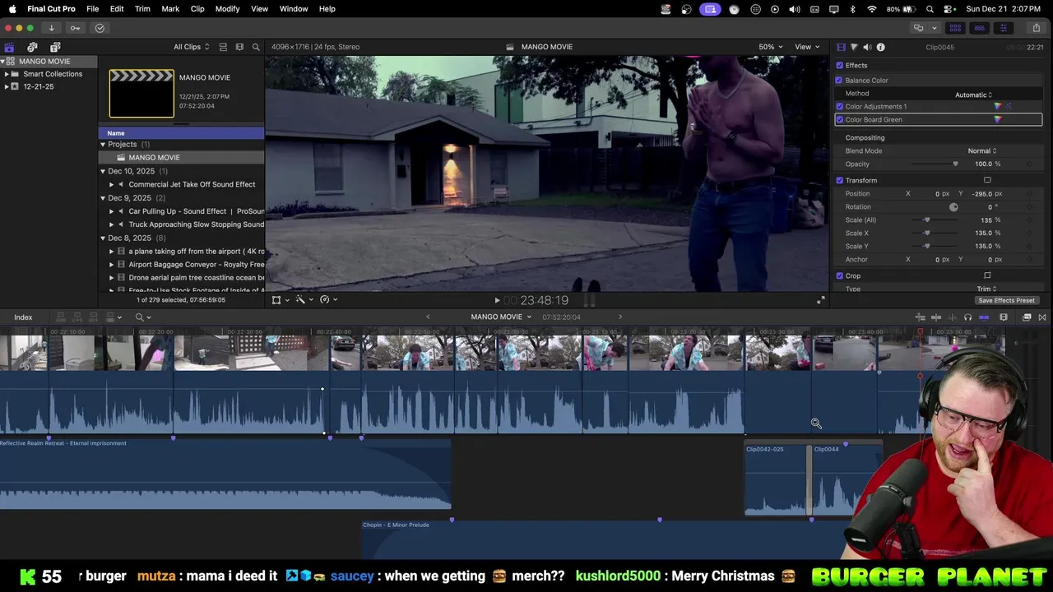Collapse the Projects group
Screen dimensions: 1053x592
coord(103,144)
